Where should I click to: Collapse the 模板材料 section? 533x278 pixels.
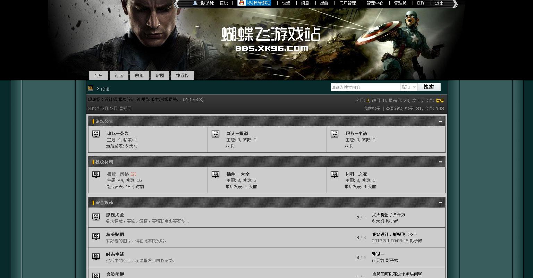pyautogui.click(x=440, y=162)
